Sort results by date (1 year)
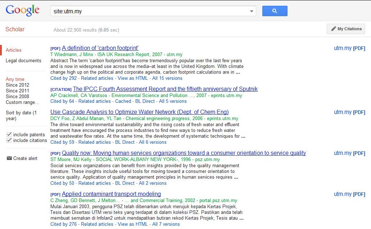The width and height of the screenshot is (371, 229). 21,115
